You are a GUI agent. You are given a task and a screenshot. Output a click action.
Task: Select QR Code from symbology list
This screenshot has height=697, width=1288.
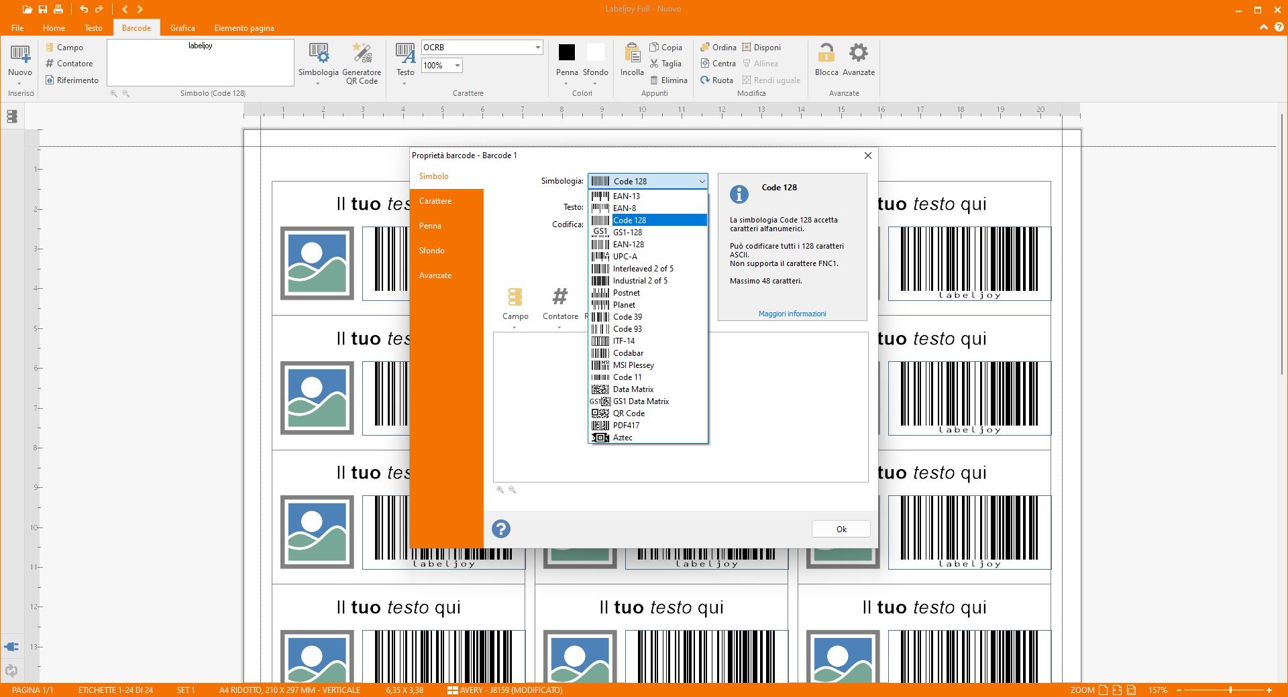648,414
